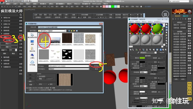
Task: Click red X reset material icon
Action: (140, 50)
